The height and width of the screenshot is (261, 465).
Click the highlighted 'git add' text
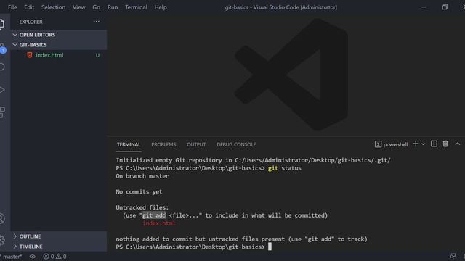(154, 215)
